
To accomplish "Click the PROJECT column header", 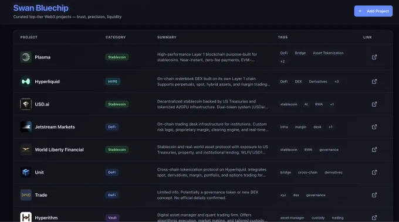I will click(29, 37).
